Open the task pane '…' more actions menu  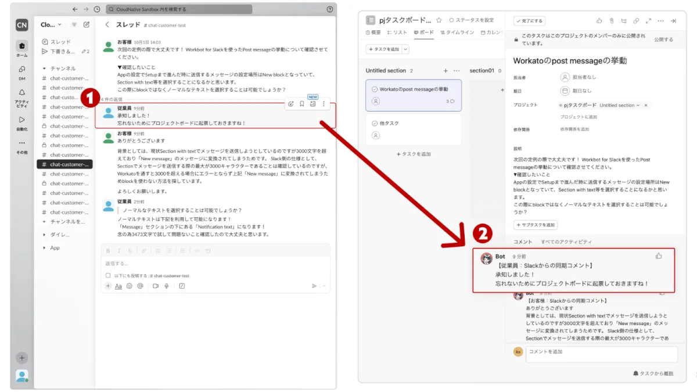(x=661, y=21)
